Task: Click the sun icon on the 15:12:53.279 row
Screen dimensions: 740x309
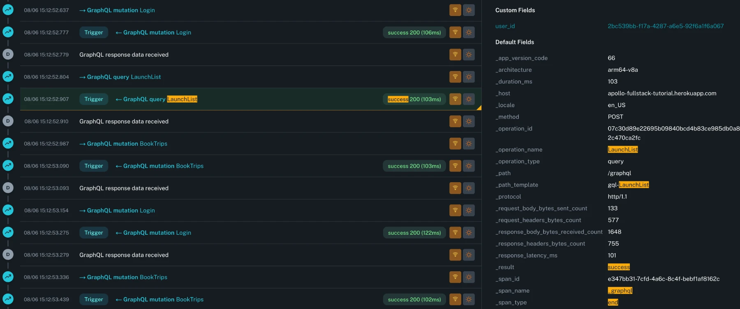Action: click(x=469, y=255)
